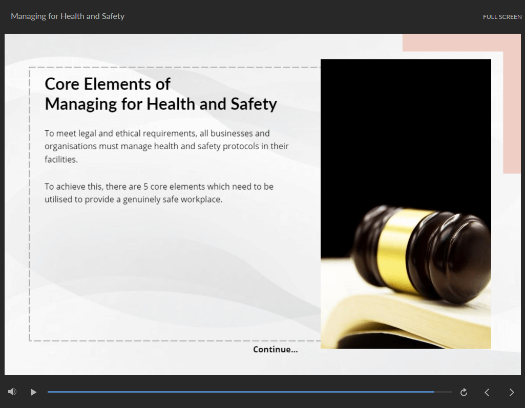
Task: Mute the course audio with the speaker icon
Action: pyautogui.click(x=12, y=392)
